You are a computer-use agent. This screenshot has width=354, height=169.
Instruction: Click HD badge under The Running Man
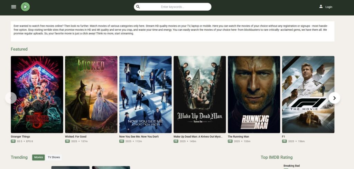(230, 141)
